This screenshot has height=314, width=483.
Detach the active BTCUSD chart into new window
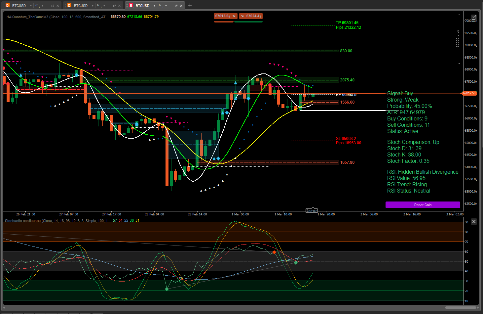(x=176, y=6)
